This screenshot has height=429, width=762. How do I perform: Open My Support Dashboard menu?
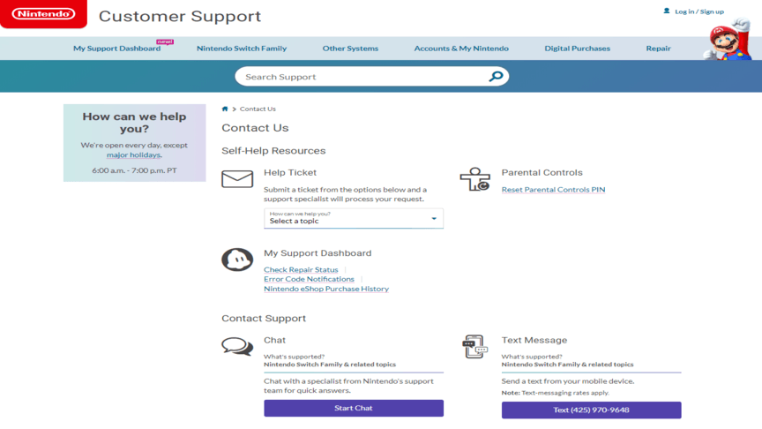coord(116,49)
